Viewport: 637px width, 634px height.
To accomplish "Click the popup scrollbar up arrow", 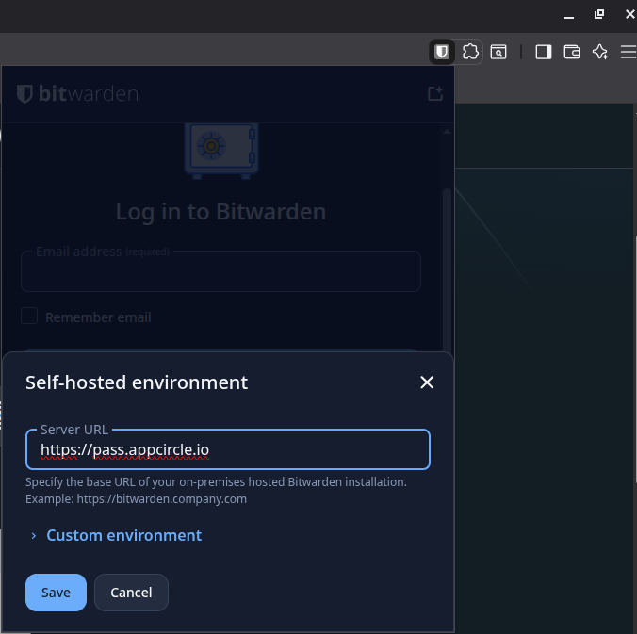I will click(447, 132).
